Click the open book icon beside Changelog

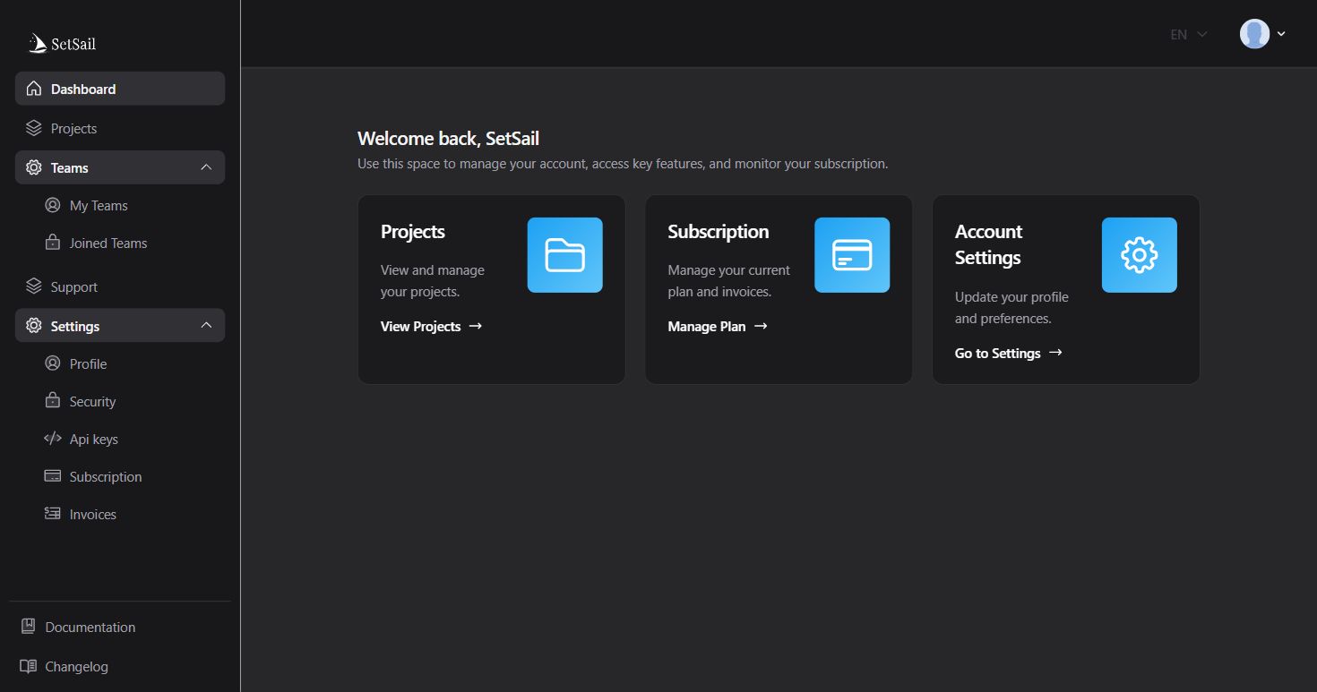pos(29,666)
